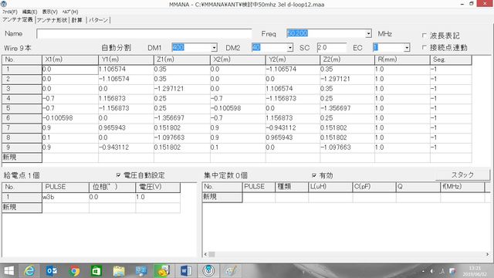Uncheck the 電圧自動設定 checkbox
The image size is (494, 278).
(x=118, y=175)
